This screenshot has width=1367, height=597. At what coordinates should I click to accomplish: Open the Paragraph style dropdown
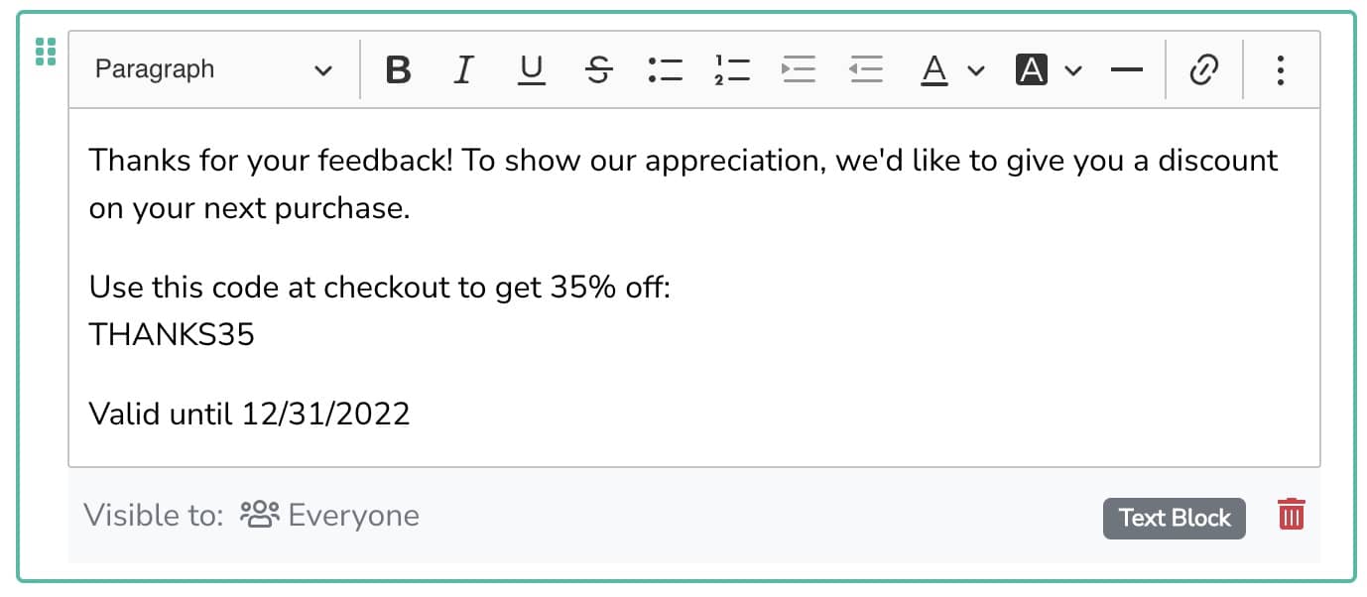click(213, 70)
